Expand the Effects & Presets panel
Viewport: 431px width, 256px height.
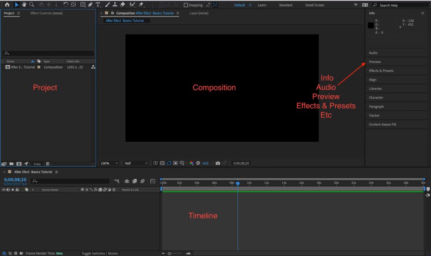pyautogui.click(x=381, y=71)
